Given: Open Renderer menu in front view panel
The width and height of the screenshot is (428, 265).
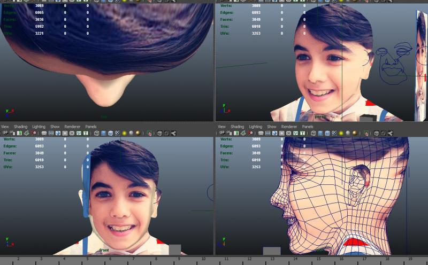Looking at the screenshot, I should click(x=72, y=127).
